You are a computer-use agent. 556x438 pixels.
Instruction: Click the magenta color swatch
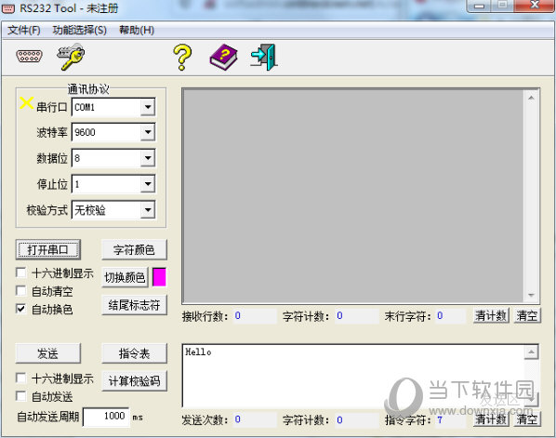(159, 277)
